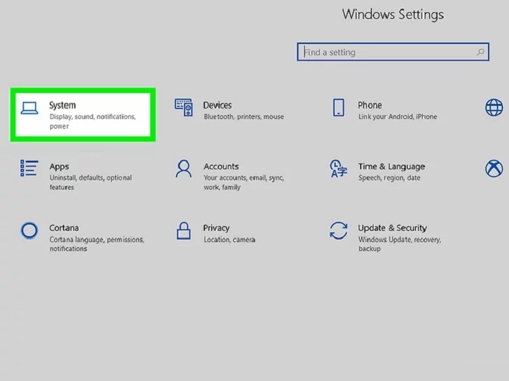This screenshot has height=381, width=509.
Task: Focus the "Find a setting" search field
Action: [388, 52]
